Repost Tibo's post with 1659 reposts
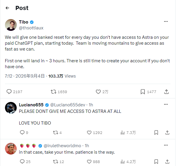Screen dimensions: 177x166 (54, 92)
